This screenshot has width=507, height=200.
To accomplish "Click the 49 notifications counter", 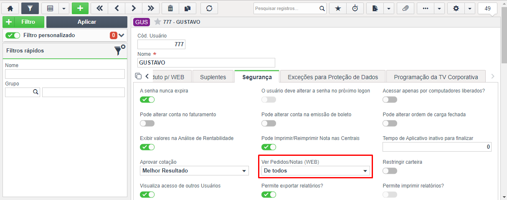I will (x=487, y=8).
